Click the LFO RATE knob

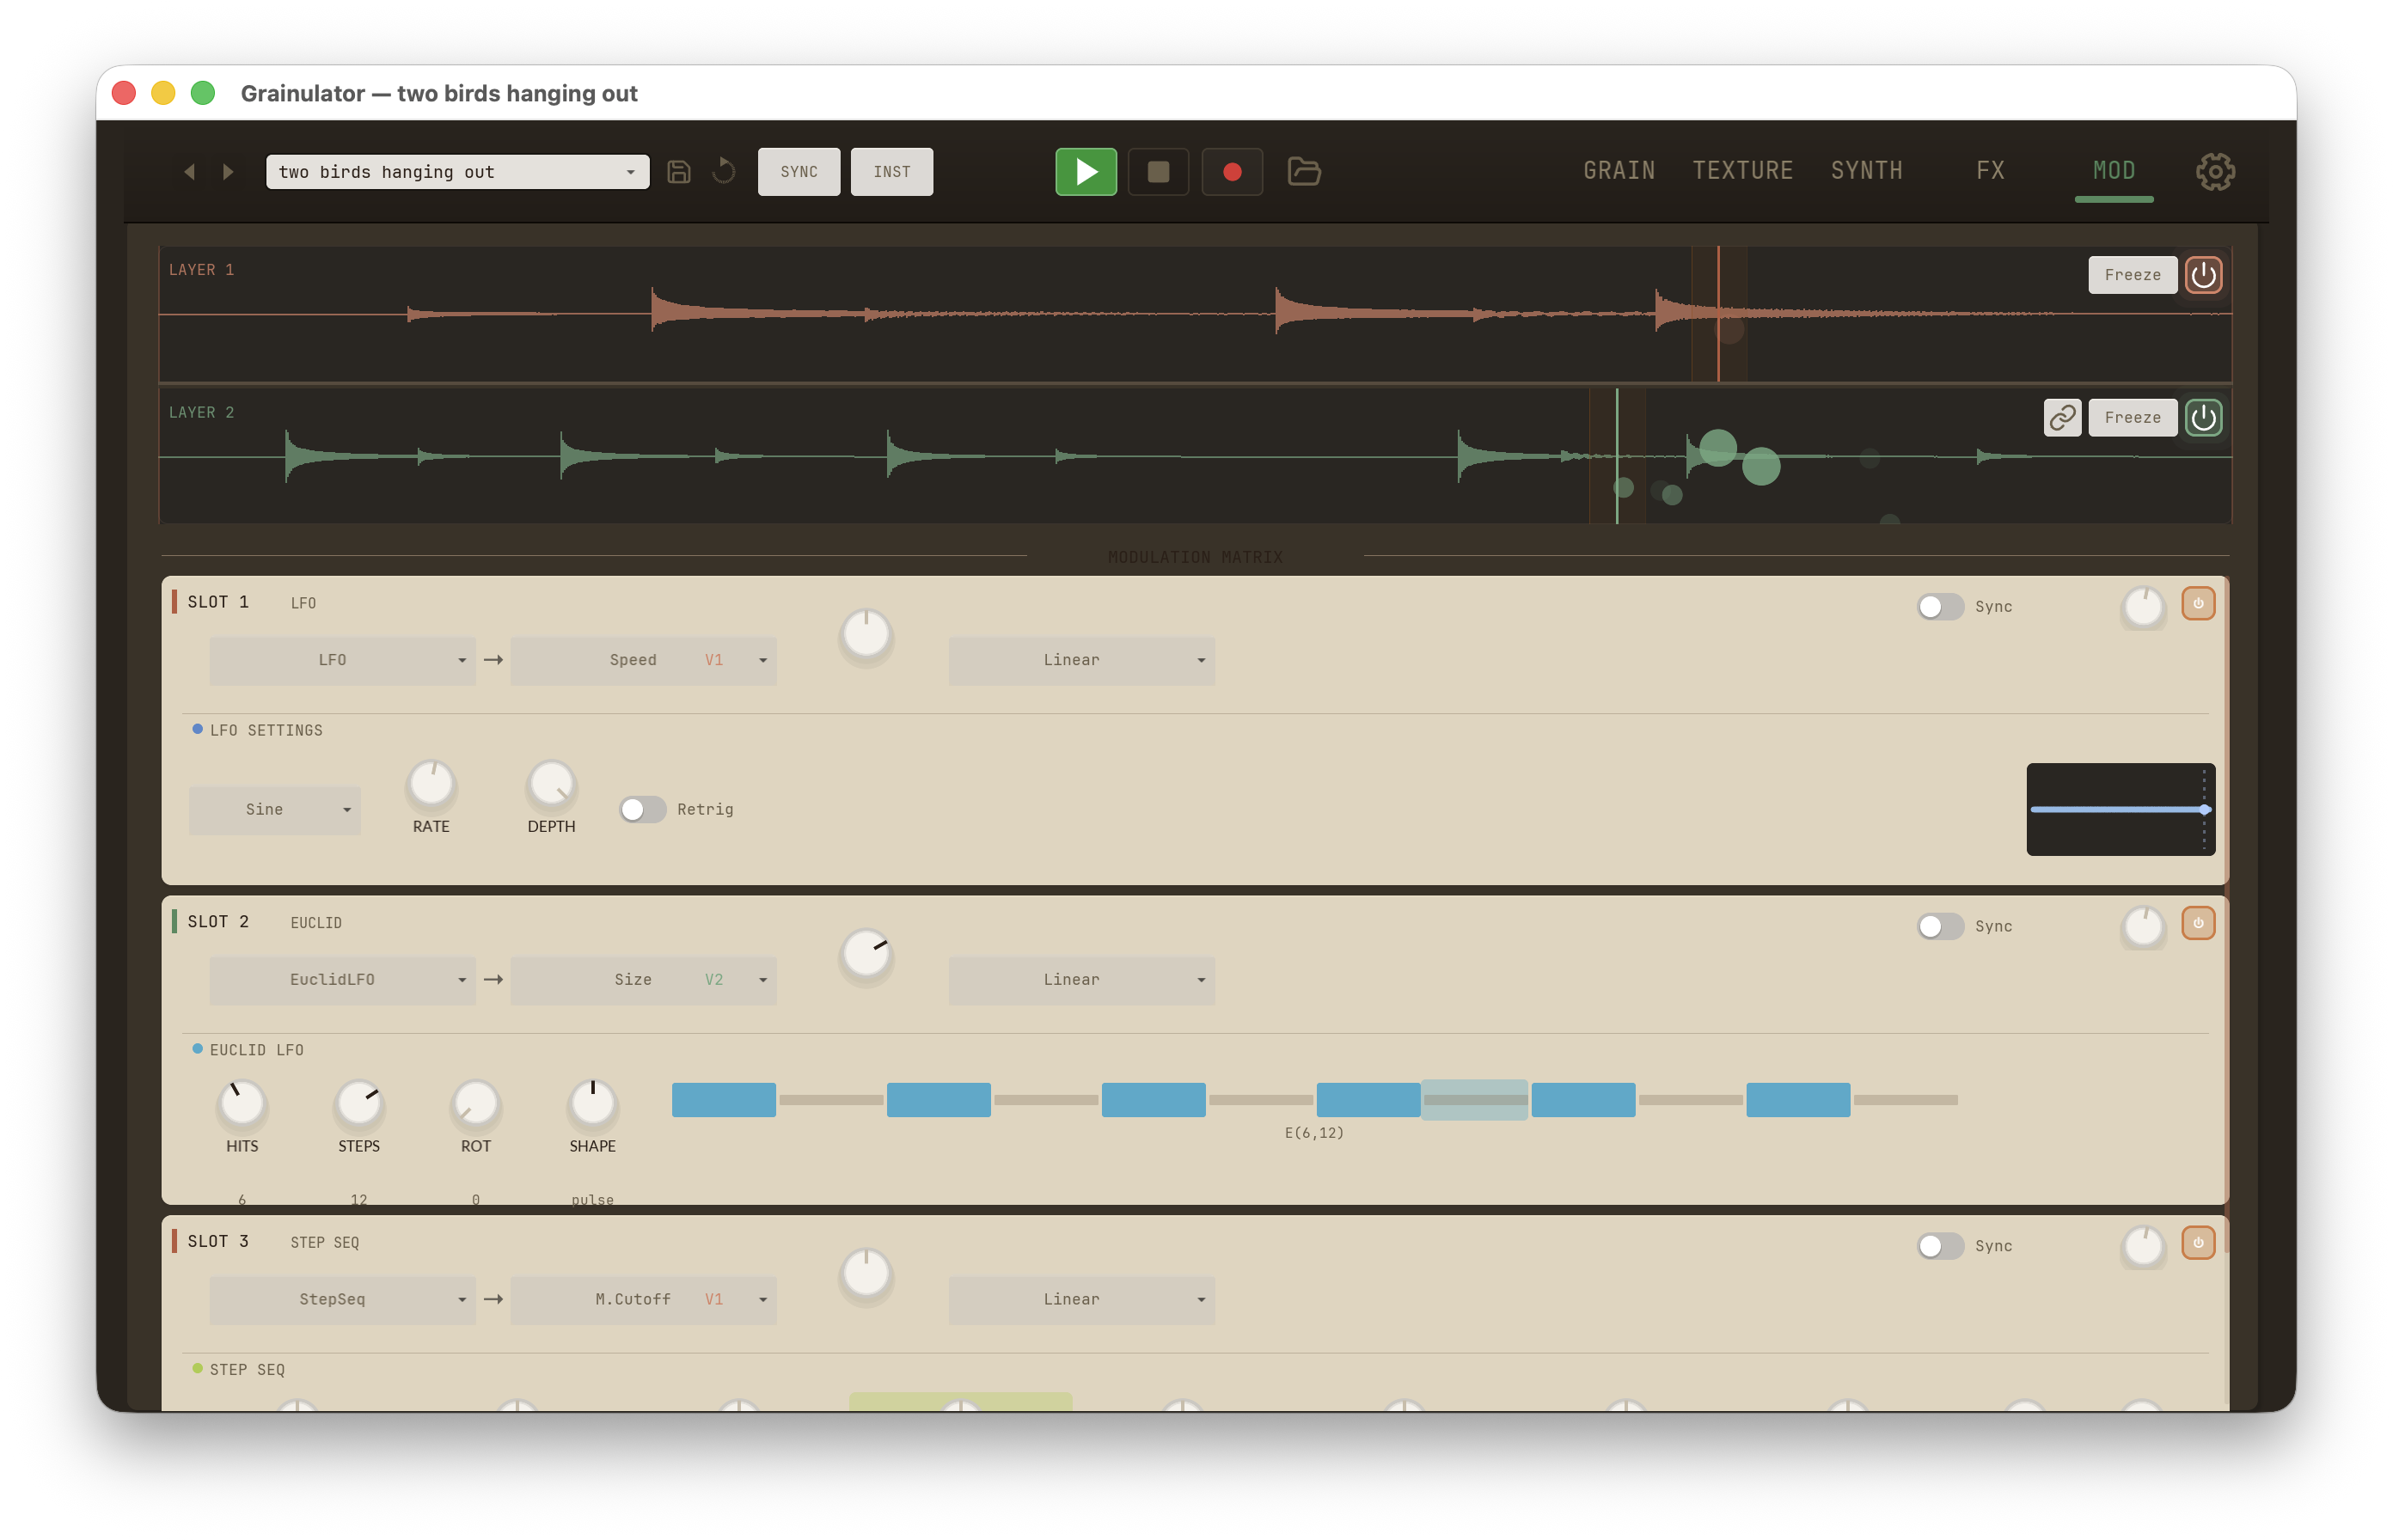(x=431, y=785)
